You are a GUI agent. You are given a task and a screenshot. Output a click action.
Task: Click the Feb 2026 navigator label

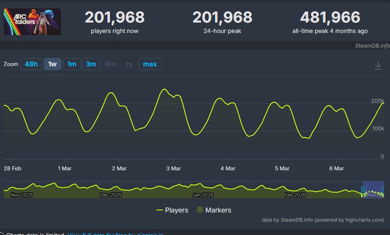295,195
